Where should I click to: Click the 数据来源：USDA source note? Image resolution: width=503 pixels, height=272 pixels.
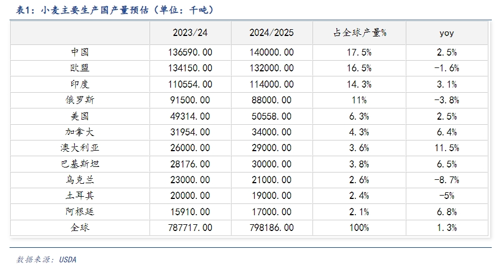[46, 260]
